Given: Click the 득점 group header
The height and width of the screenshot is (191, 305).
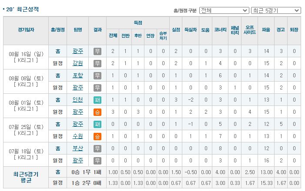Looking at the screenshot, I should [x=138, y=23].
